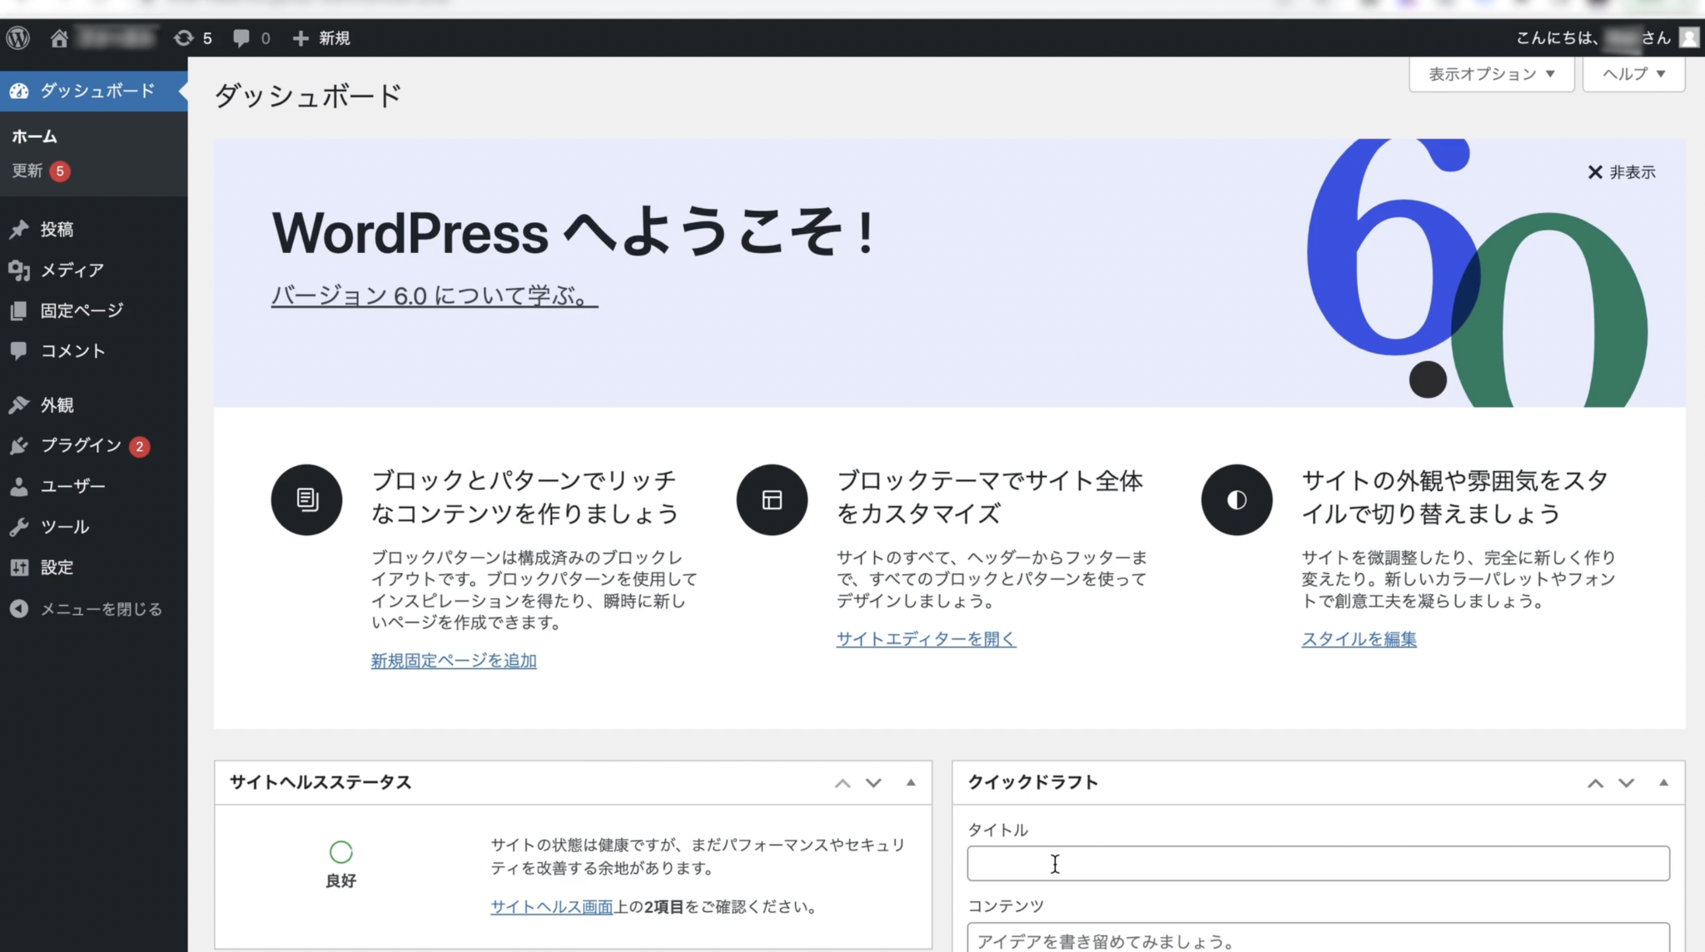Collapse menu with メニューを閉じる arrow icon
The width and height of the screenshot is (1705, 952).
click(x=19, y=609)
